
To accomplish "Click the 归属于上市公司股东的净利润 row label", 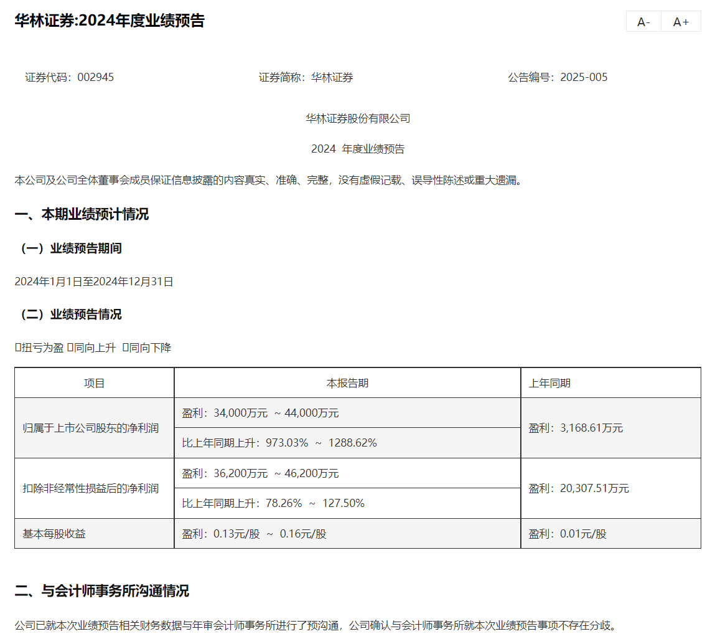I will coord(91,428).
